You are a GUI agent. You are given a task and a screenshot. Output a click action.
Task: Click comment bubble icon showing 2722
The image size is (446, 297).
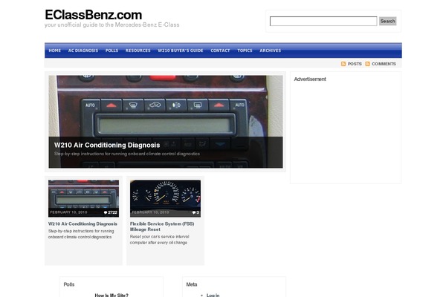[x=106, y=212]
